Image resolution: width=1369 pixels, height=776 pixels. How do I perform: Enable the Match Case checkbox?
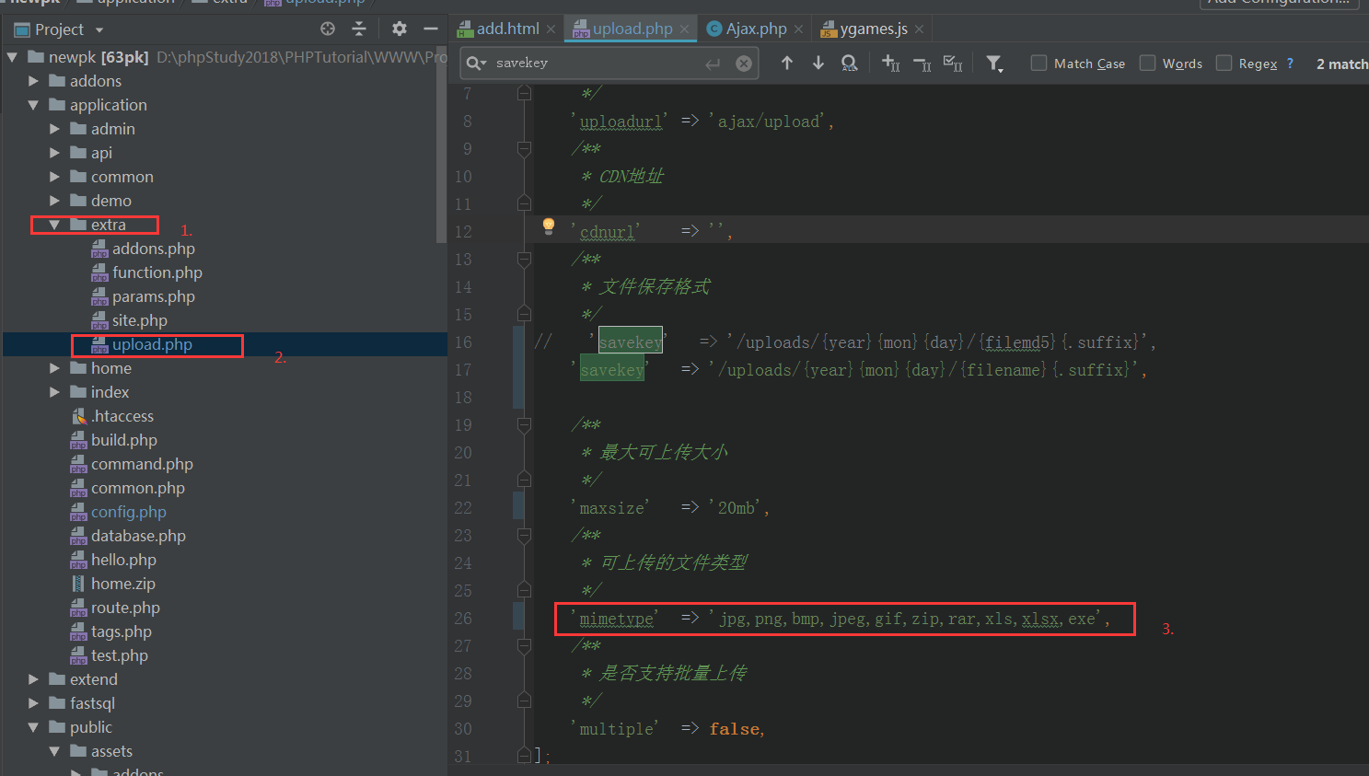pyautogui.click(x=1039, y=63)
